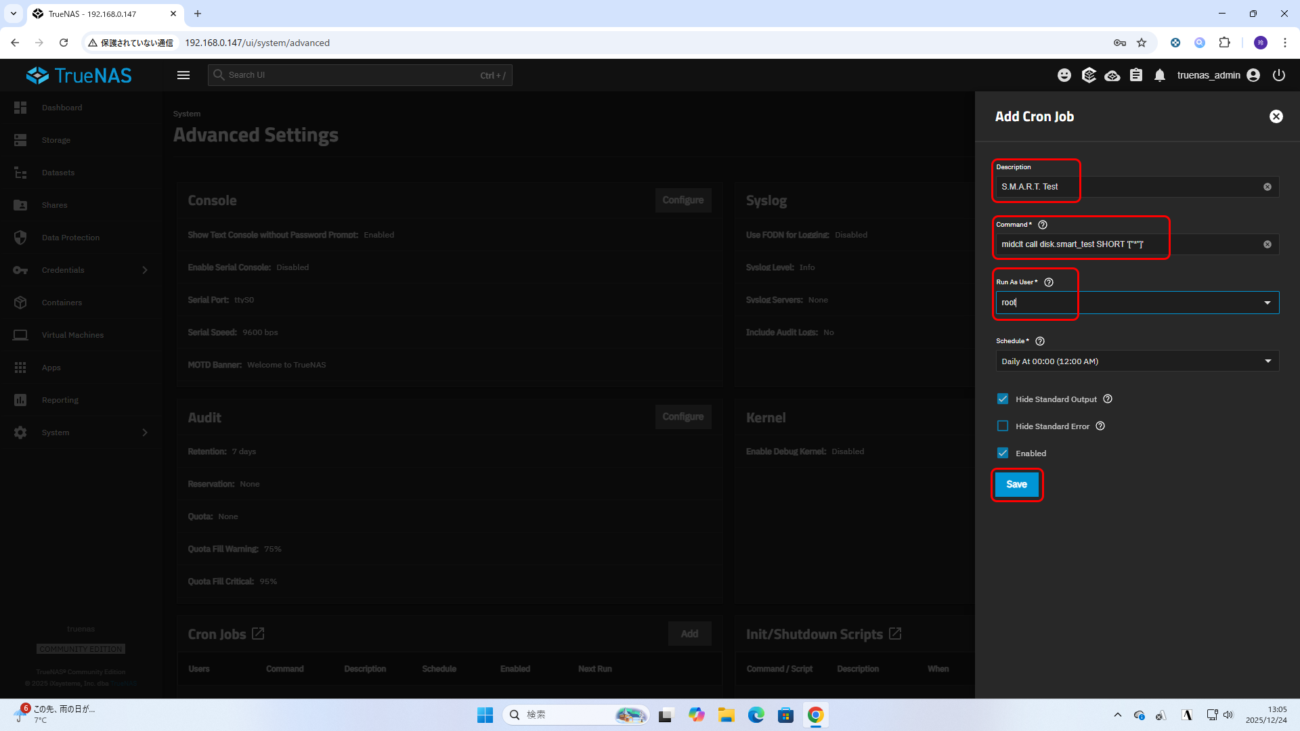Uncheck Hide Standard Output checkbox
Image resolution: width=1300 pixels, height=731 pixels.
1003,399
